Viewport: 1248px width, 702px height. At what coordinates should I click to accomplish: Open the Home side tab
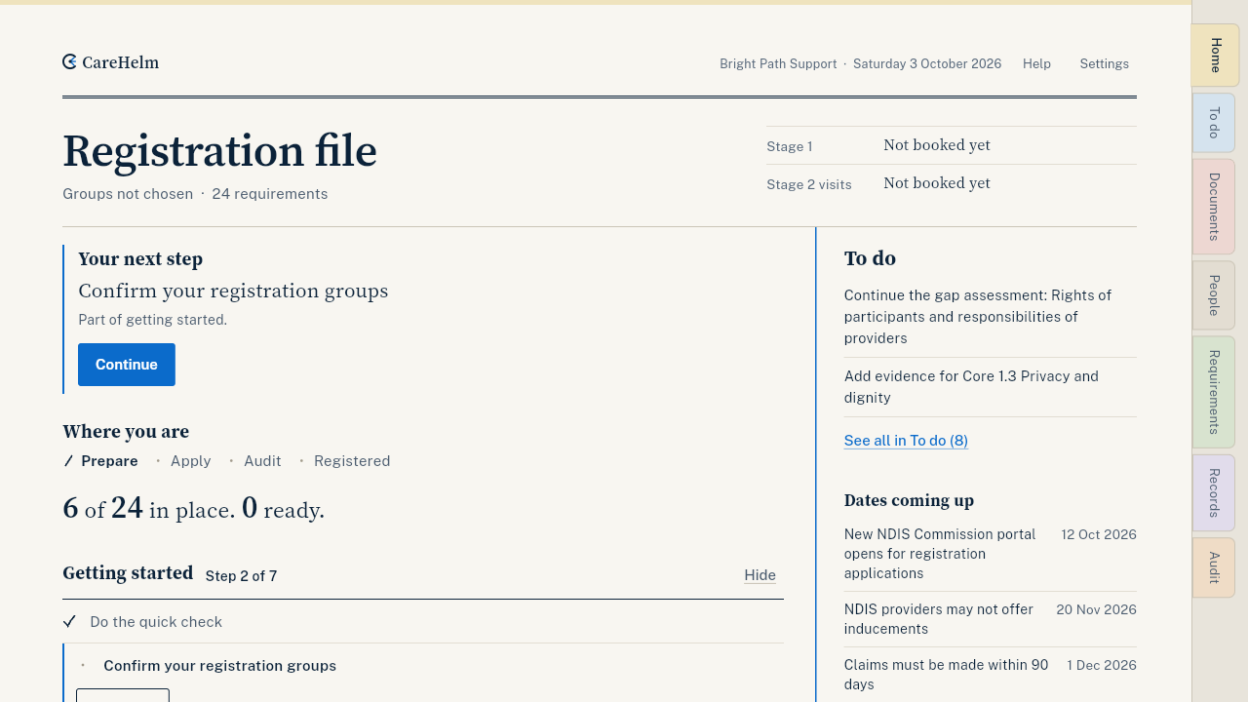1215,56
